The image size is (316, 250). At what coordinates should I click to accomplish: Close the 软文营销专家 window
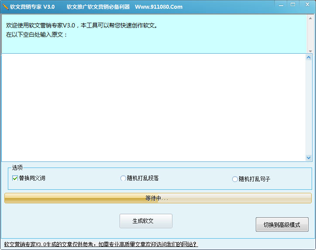tap(306, 4)
